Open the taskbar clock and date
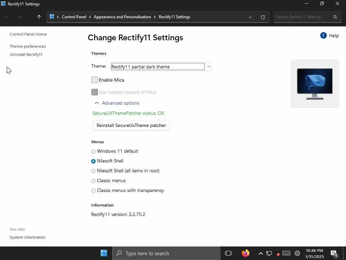 [x=315, y=254]
